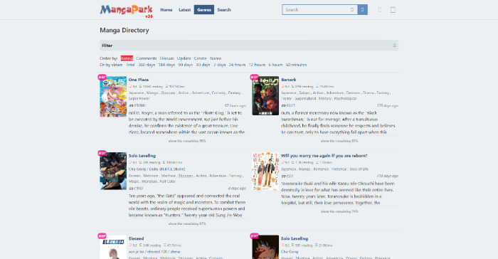The width and height of the screenshot is (498, 259).
Task: Open the Eleceed cover thumbnail
Action: [x=113, y=247]
